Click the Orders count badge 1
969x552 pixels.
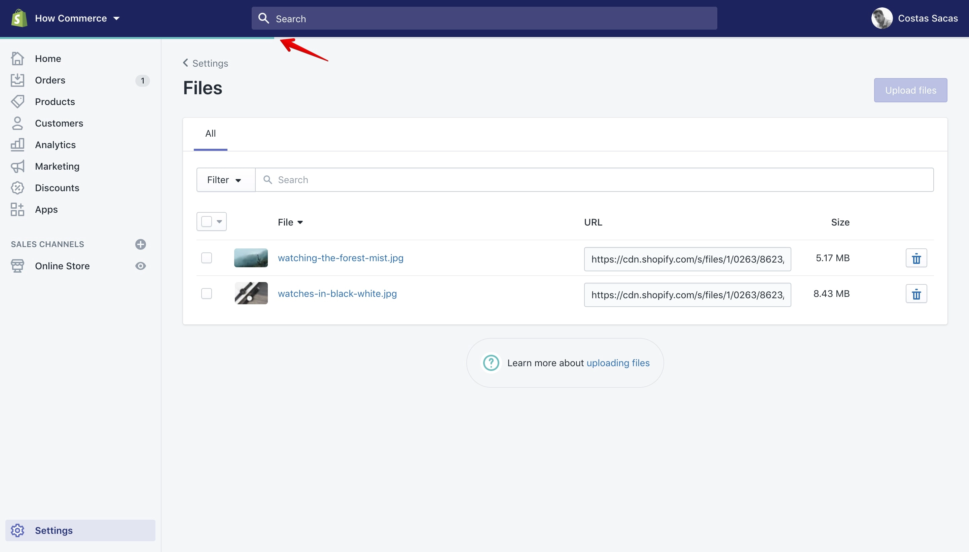click(142, 80)
